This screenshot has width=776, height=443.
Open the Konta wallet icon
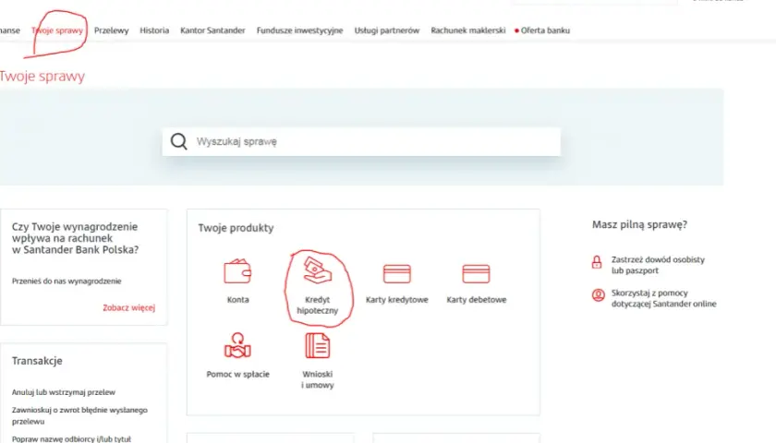[237, 271]
